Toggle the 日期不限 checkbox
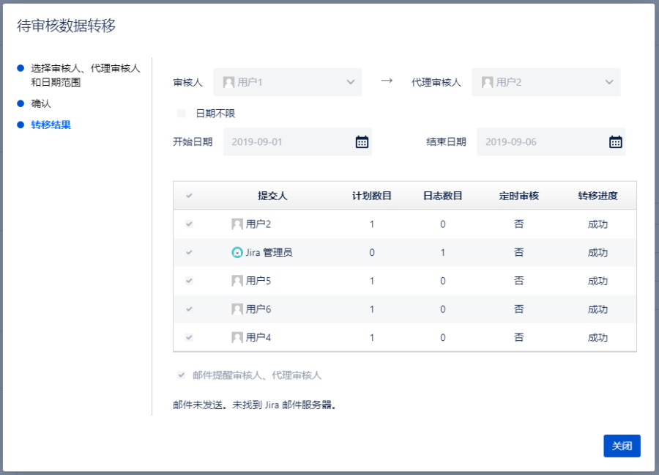Viewport: 659px width, 475px height. click(182, 114)
